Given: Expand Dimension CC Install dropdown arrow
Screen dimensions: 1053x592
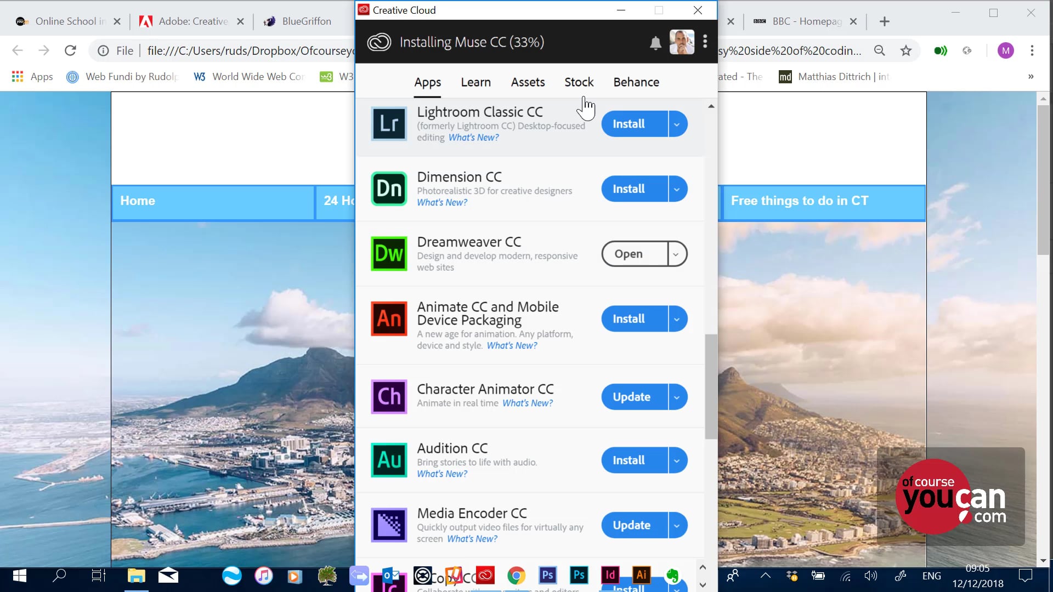Looking at the screenshot, I should (x=677, y=189).
